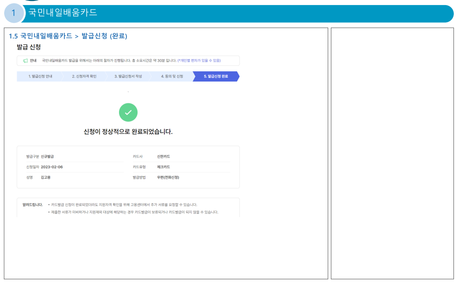465x288 pixels.
Task: Click the date 2023-02-06
Action: pyautogui.click(x=52, y=167)
